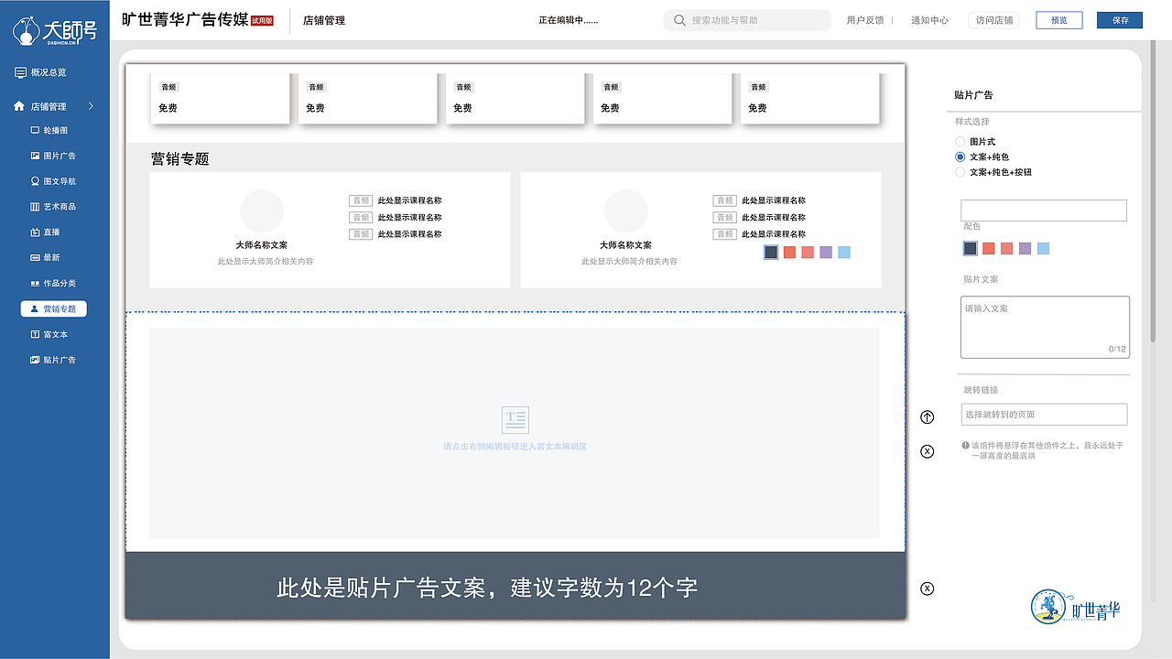Click the info icon before 该组件将悬浮 note
1172x659 pixels.
[x=966, y=446]
